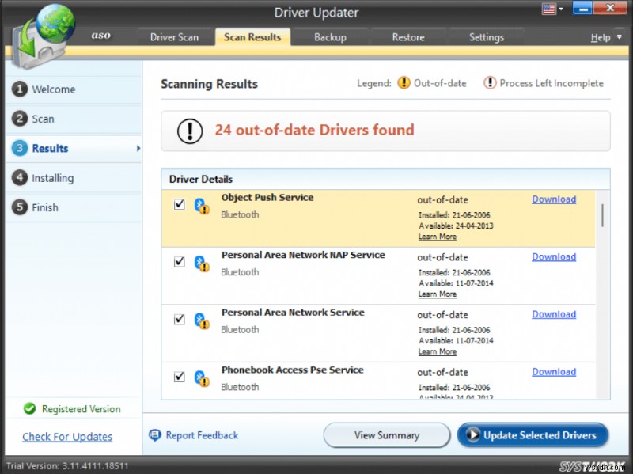Click step 5 Finish number icon
The image size is (633, 474).
19,207
